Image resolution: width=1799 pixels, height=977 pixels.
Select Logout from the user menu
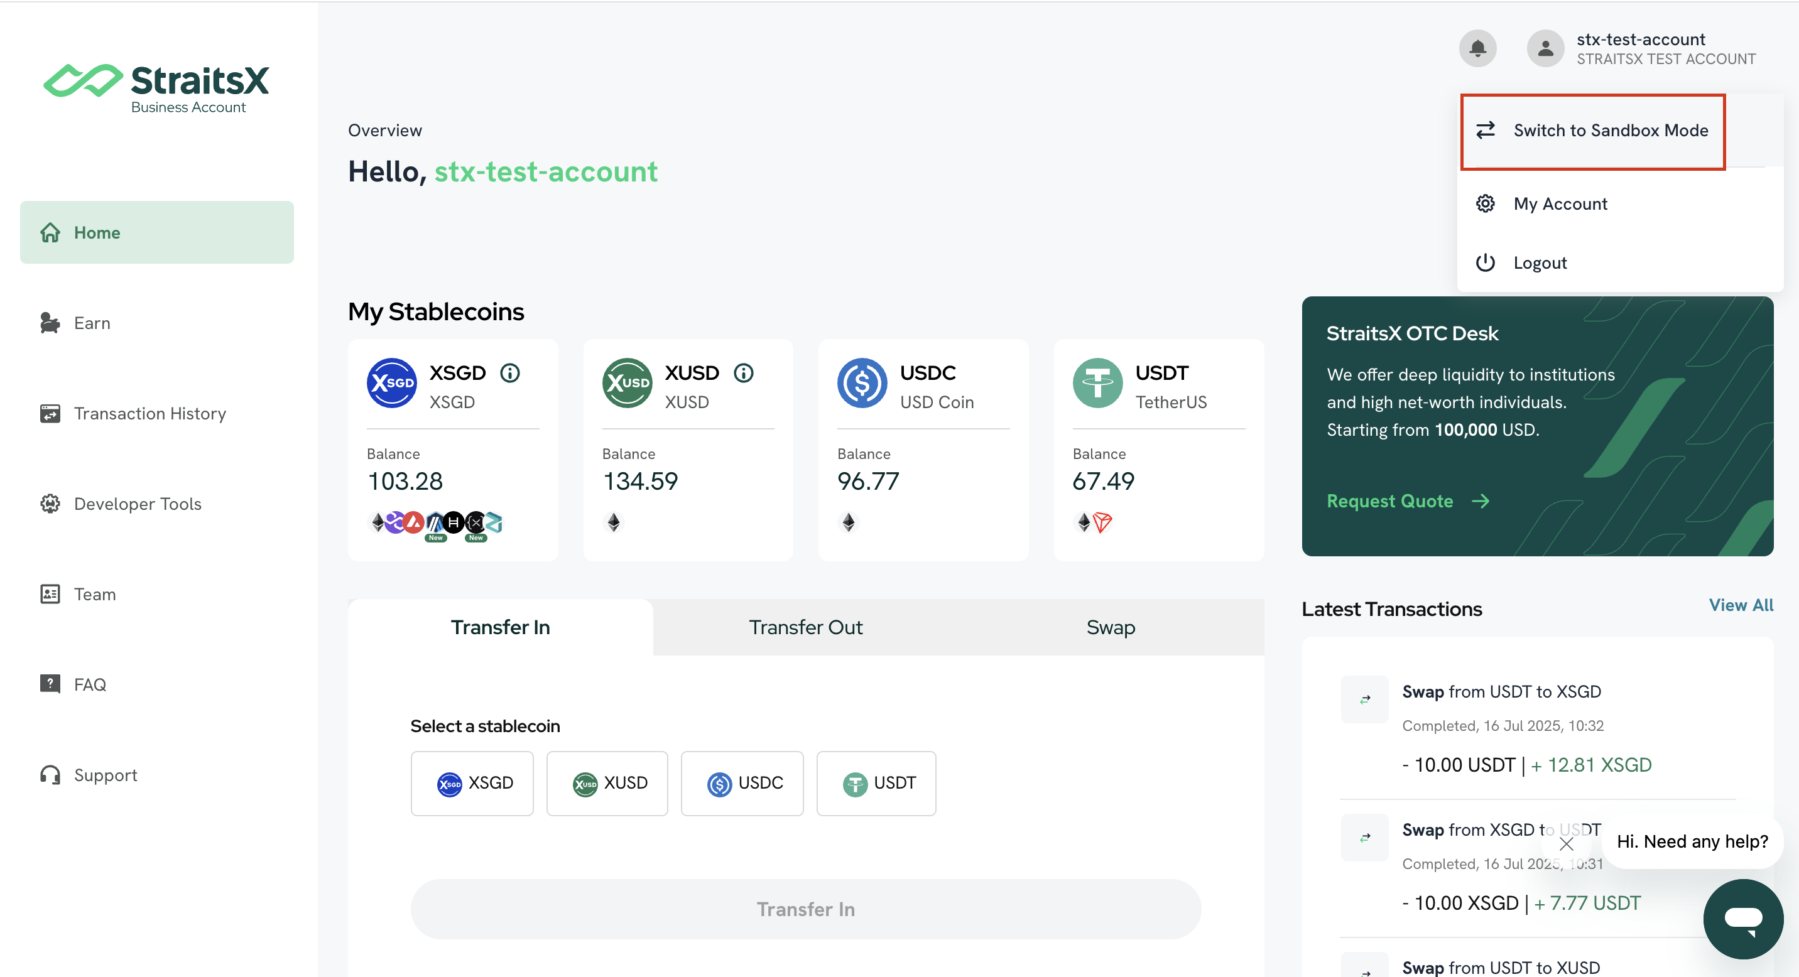click(x=1620, y=262)
